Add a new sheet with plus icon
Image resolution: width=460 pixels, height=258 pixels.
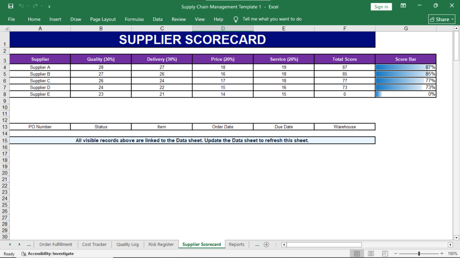point(266,245)
